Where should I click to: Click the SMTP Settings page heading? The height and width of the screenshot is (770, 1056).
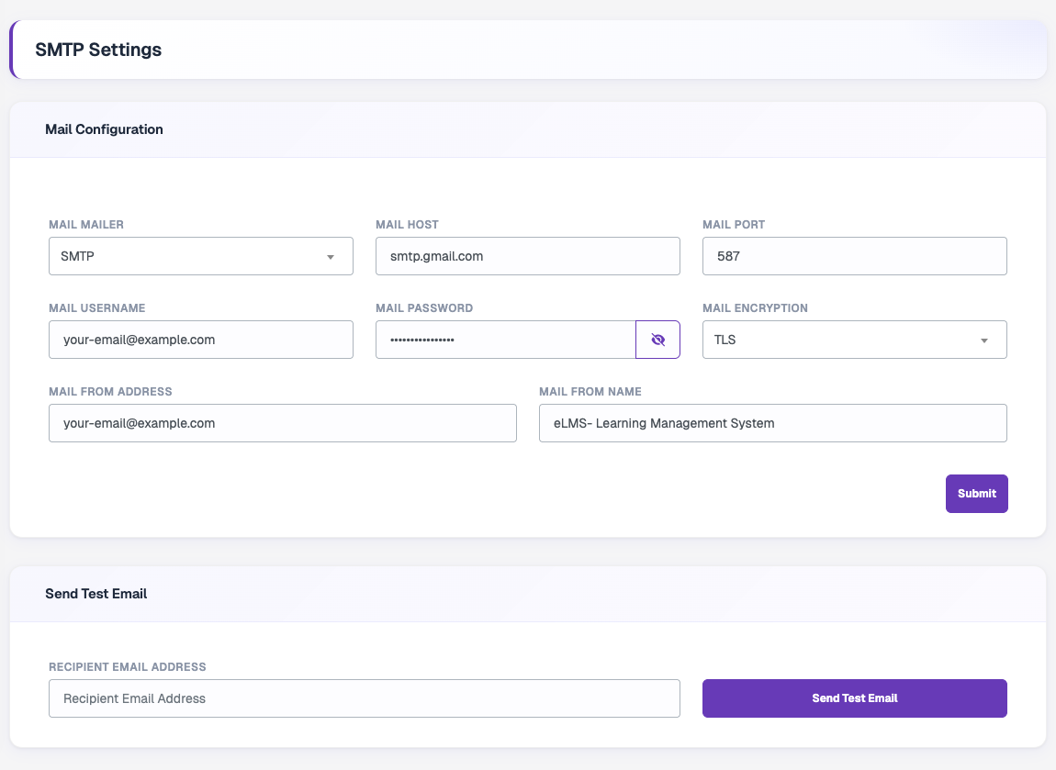pyautogui.click(x=98, y=50)
